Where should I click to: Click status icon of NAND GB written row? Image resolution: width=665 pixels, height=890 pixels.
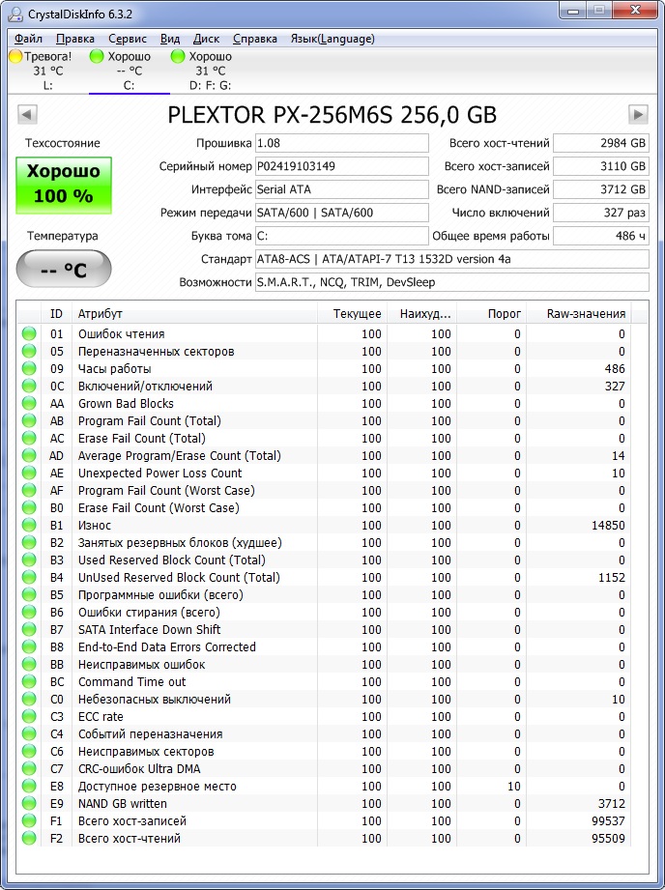pos(29,804)
